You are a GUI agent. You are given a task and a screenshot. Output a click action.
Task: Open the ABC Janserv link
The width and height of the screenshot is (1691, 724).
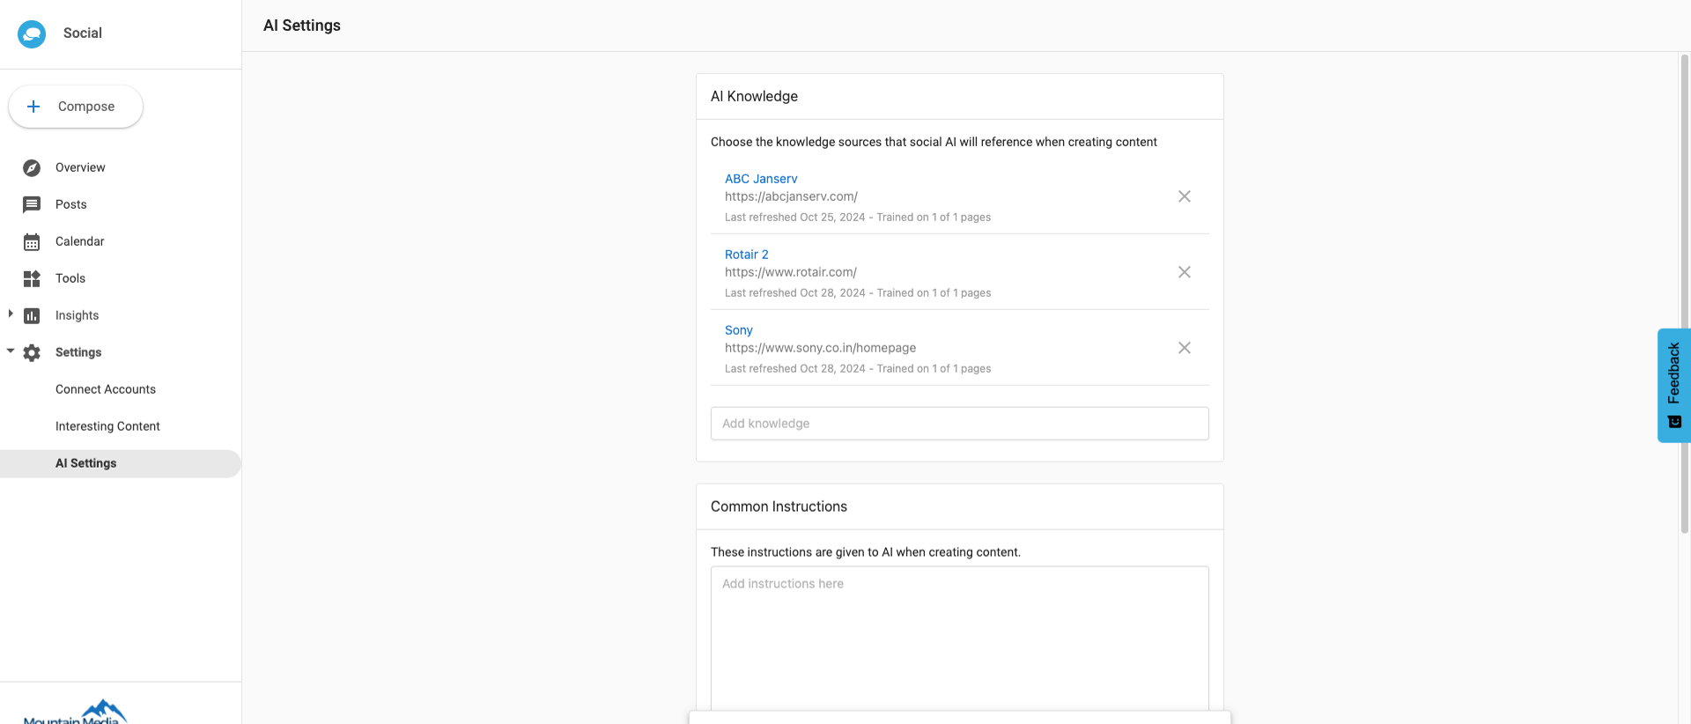[x=761, y=179]
